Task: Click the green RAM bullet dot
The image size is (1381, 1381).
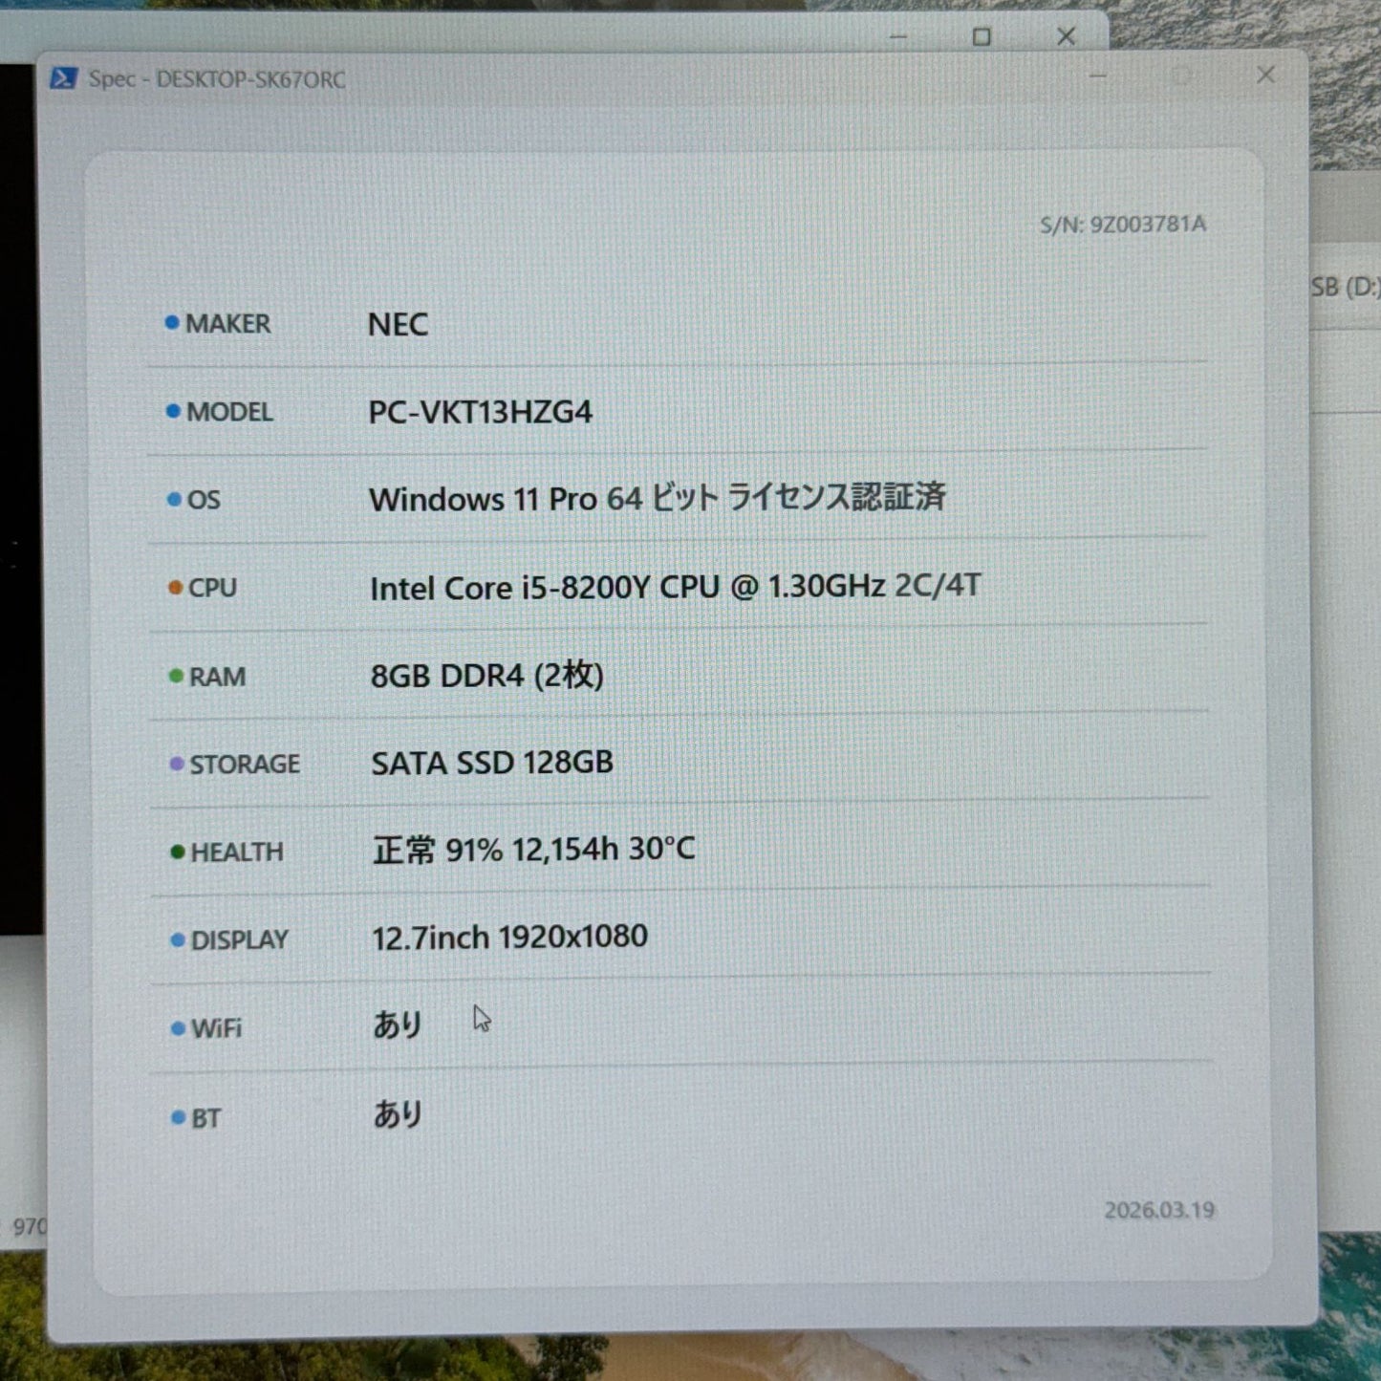Action: tap(176, 676)
